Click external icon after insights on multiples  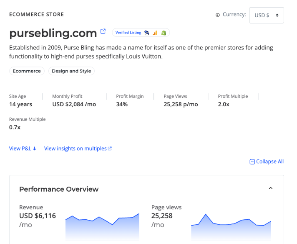click(110, 149)
